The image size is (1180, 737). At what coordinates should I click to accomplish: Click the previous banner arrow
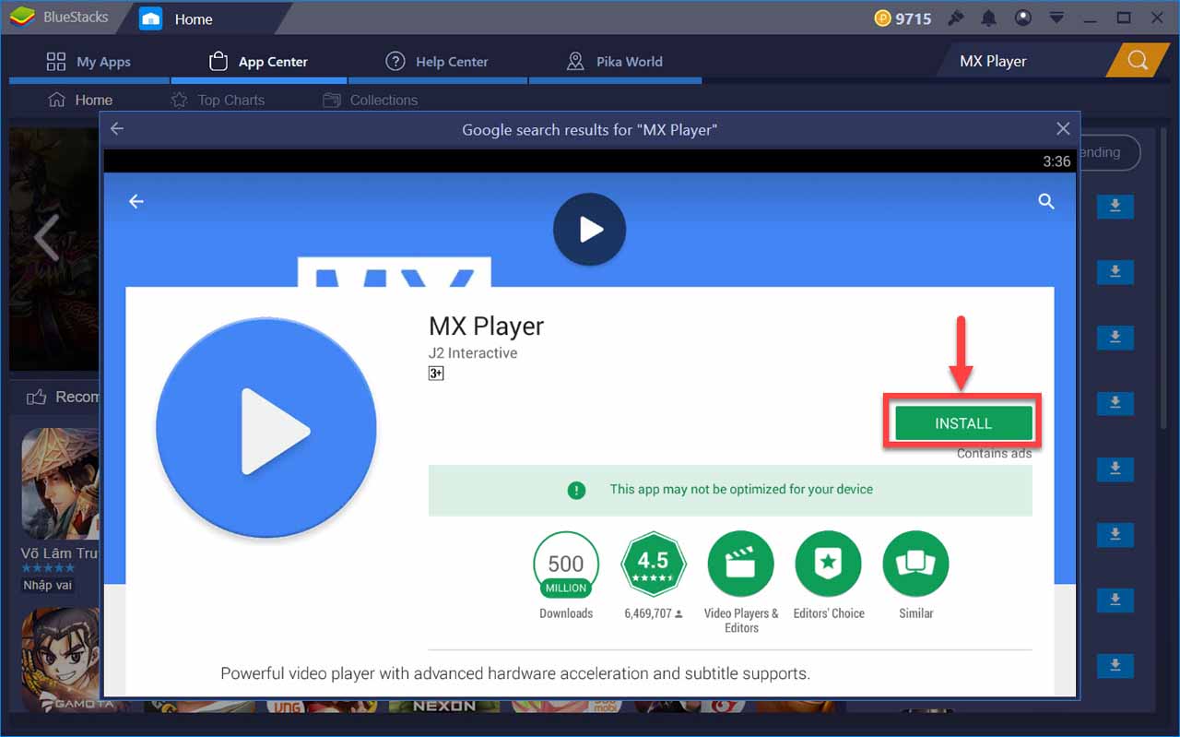click(46, 238)
